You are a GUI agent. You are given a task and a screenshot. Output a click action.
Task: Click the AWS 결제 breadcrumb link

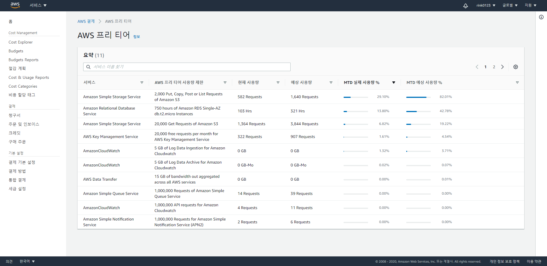tap(86, 21)
